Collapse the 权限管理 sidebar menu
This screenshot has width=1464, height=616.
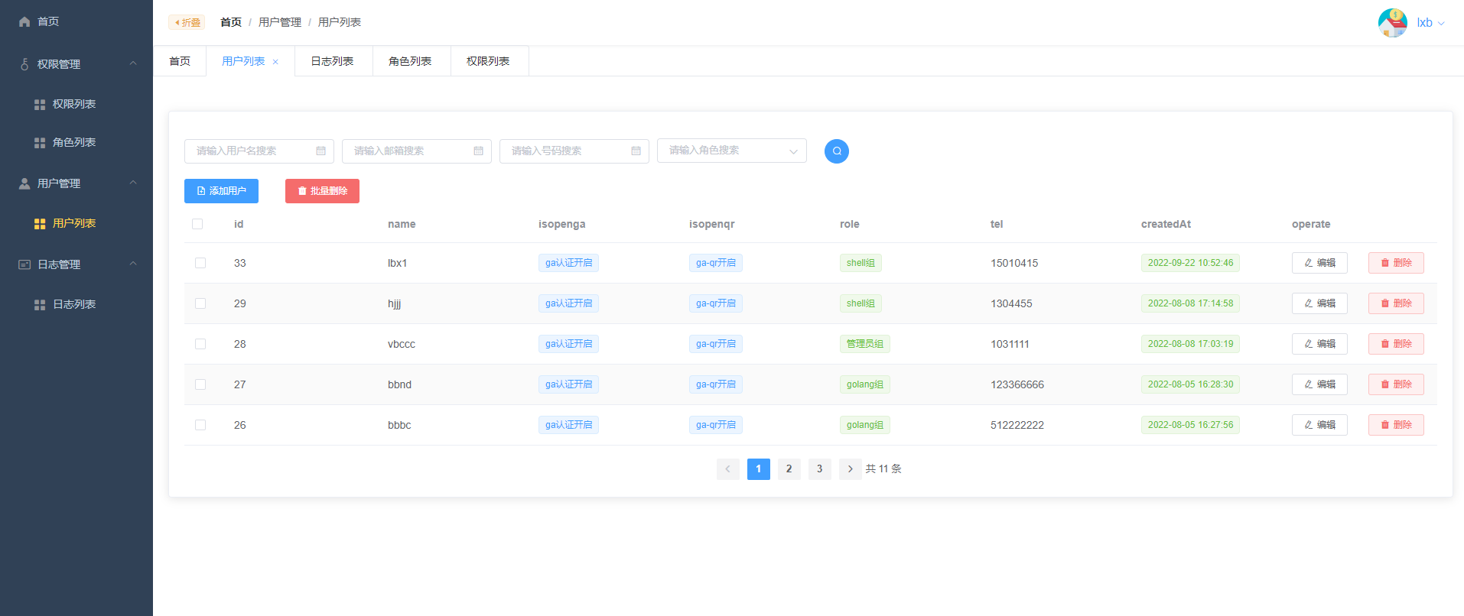click(x=76, y=64)
